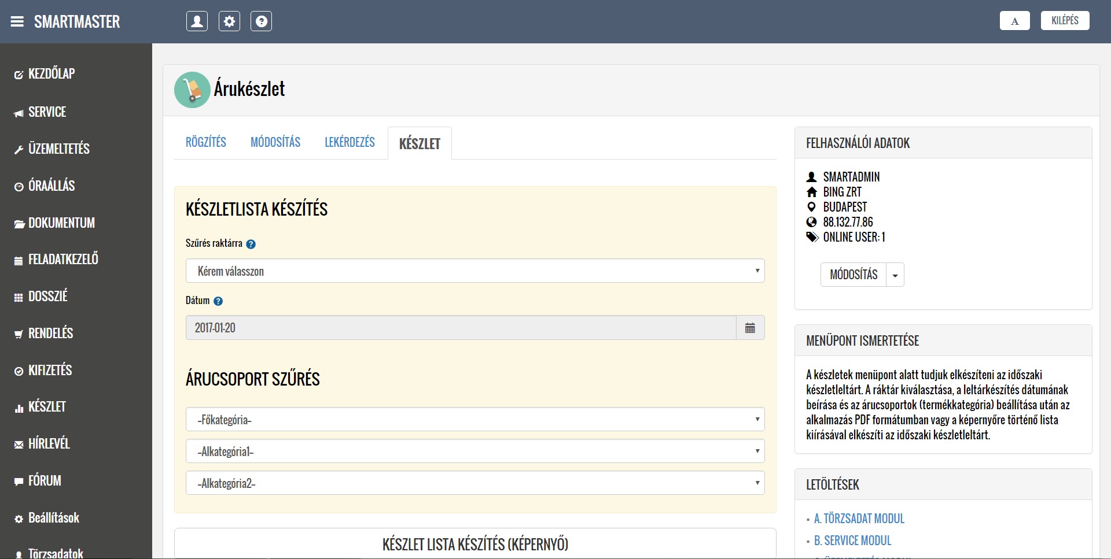This screenshot has width=1111, height=559.
Task: Open the A. Törzsadat Modul download link
Action: 859,519
